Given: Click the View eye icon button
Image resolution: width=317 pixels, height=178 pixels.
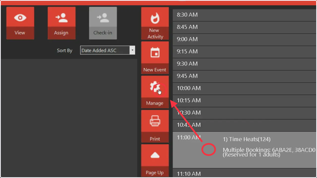Looking at the screenshot, I should tap(20, 23).
